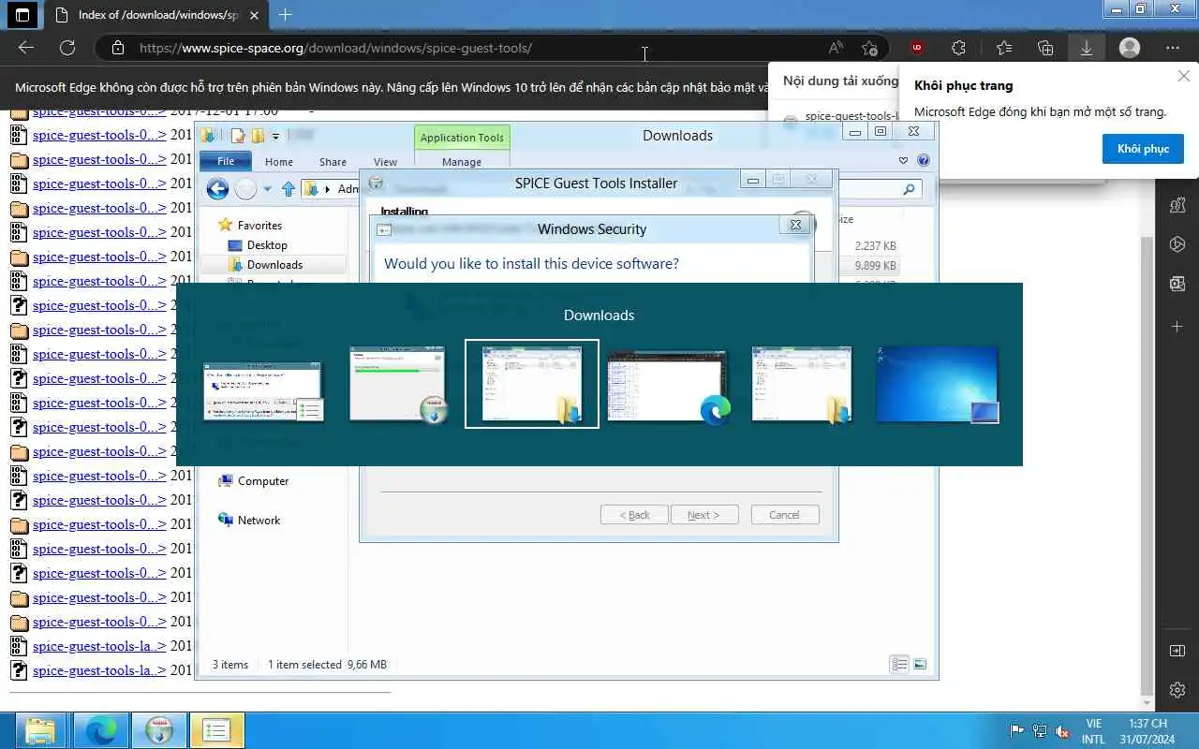Turn on Read aloud in address bar

(836, 48)
